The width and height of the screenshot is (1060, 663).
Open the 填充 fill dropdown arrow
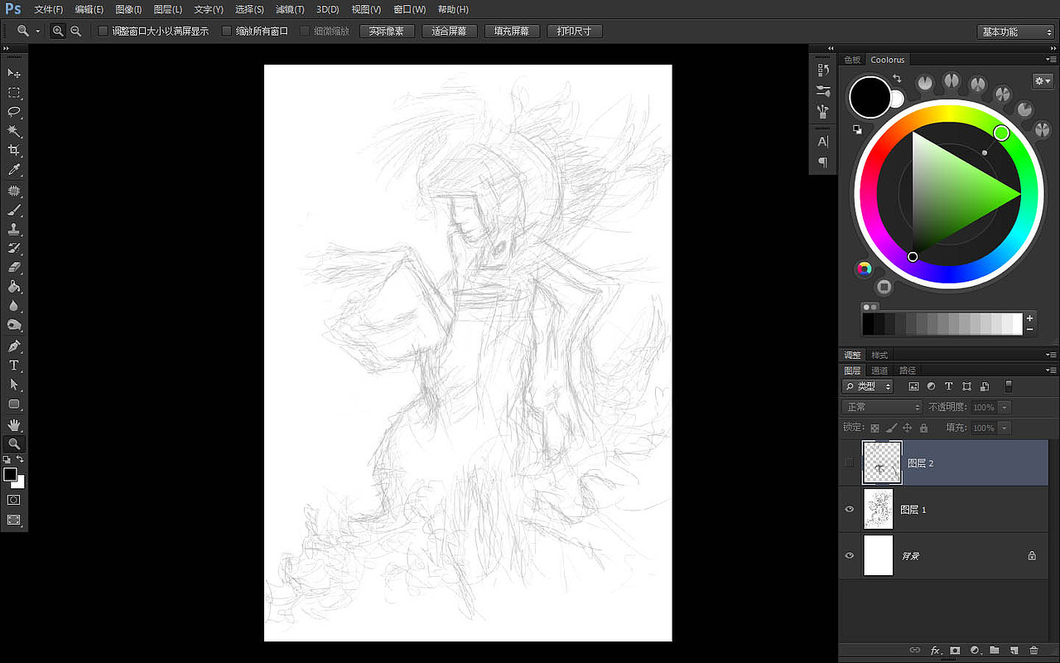point(1005,428)
